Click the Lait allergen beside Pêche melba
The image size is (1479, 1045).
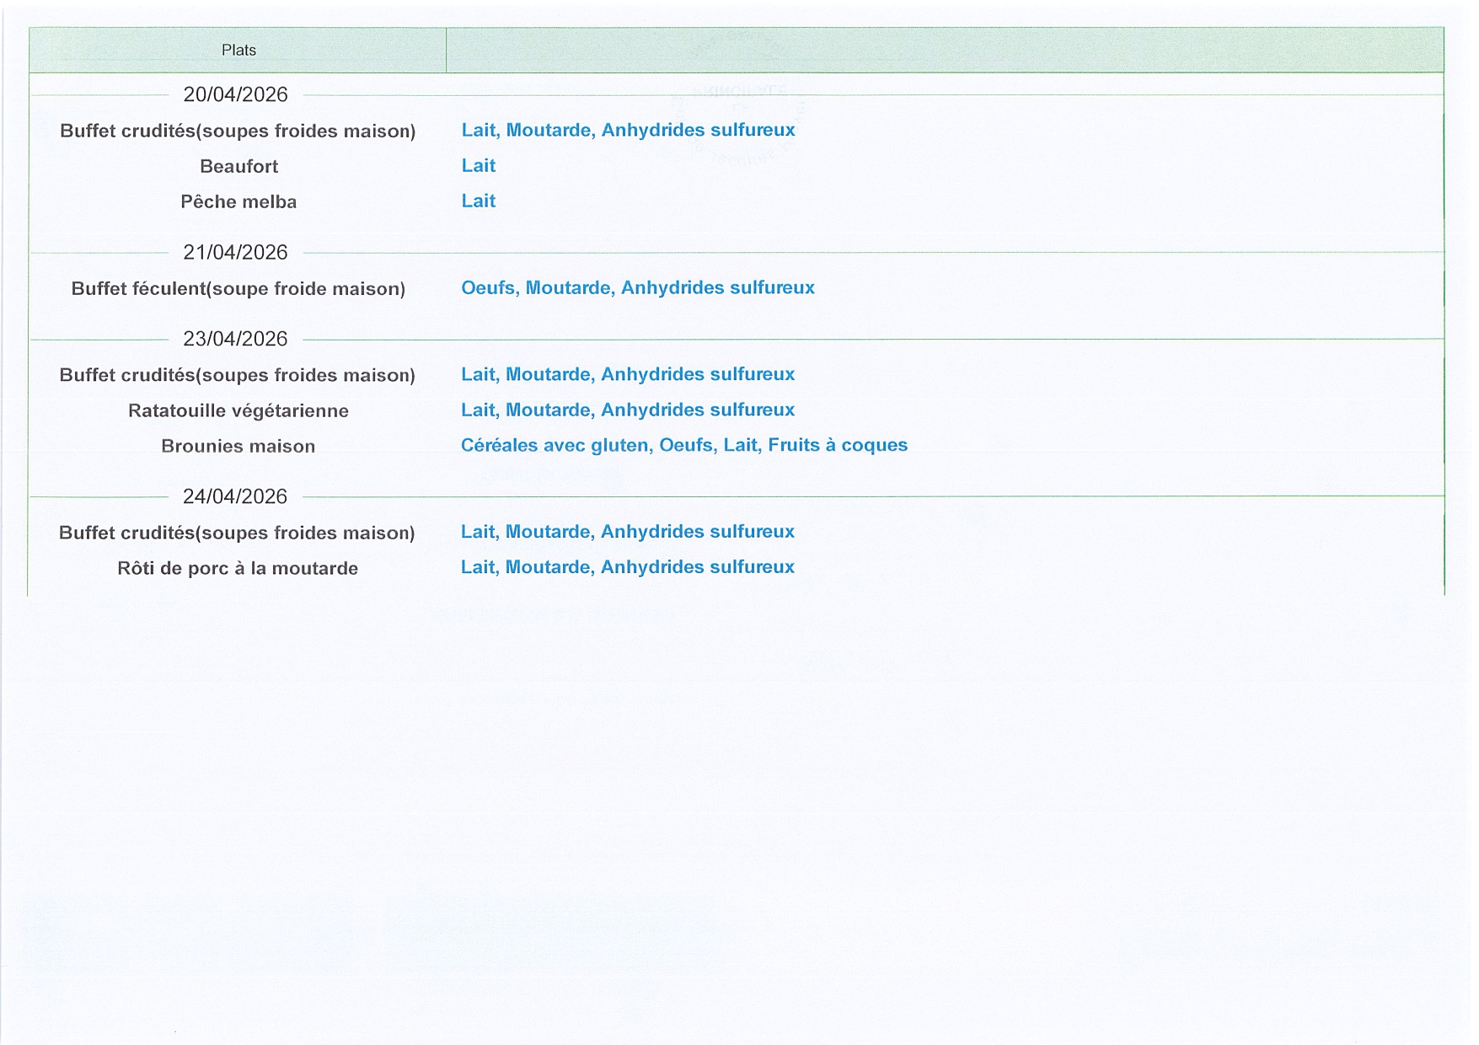pyautogui.click(x=478, y=201)
